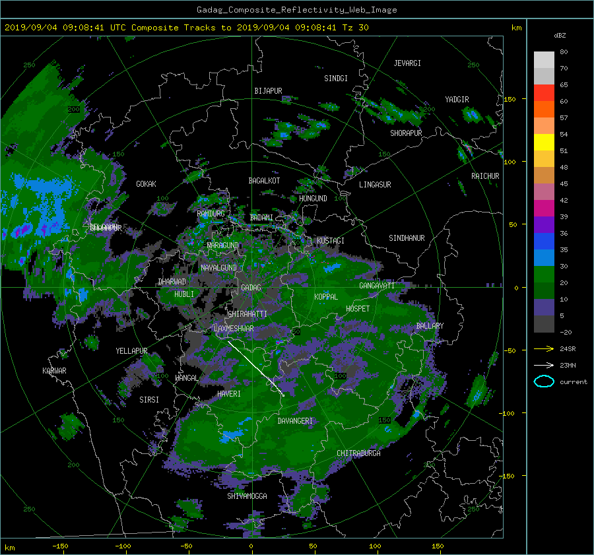Click the BAGALKOT city label

(264, 181)
